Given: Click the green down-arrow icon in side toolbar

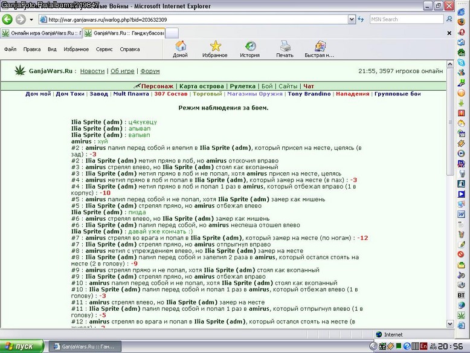Looking at the screenshot, I should tap(462, 103).
